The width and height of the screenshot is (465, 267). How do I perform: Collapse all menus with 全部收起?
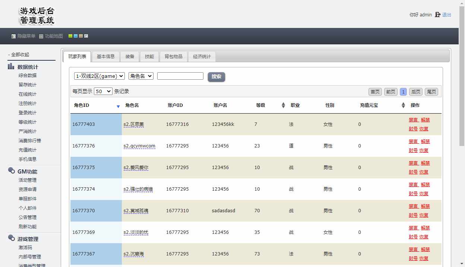[19, 54]
